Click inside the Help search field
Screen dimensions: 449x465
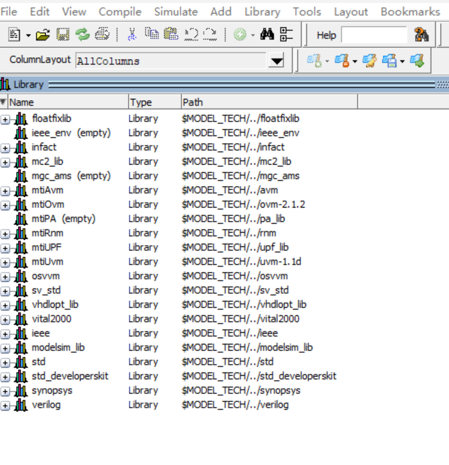(374, 35)
